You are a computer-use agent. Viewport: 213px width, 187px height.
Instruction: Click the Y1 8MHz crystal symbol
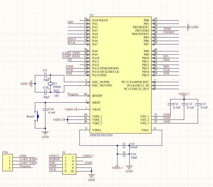pyautogui.click(x=50, y=84)
